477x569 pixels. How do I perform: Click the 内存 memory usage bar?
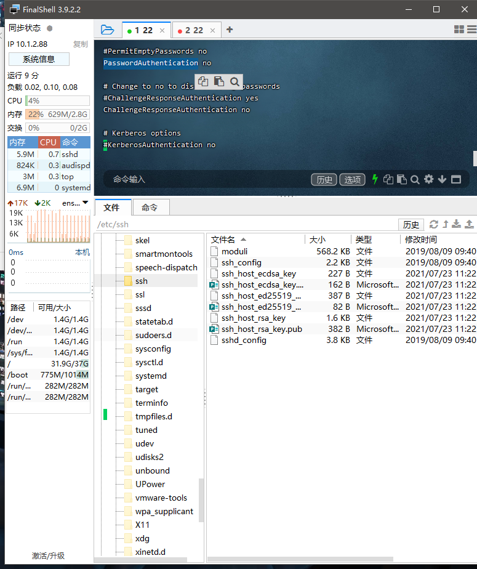[x=57, y=115]
